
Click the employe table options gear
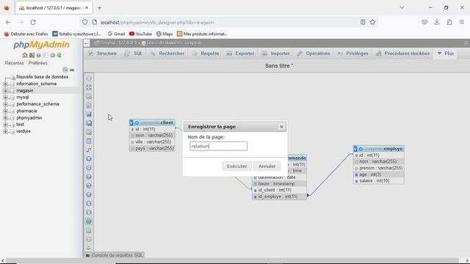click(361, 149)
